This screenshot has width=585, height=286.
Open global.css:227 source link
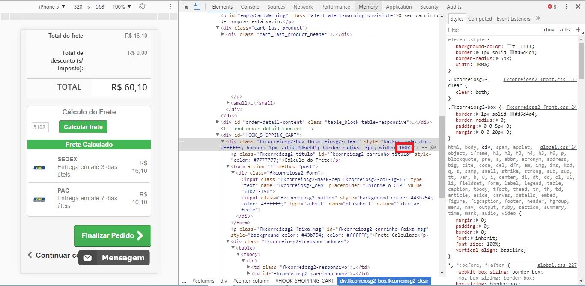pos(557,265)
